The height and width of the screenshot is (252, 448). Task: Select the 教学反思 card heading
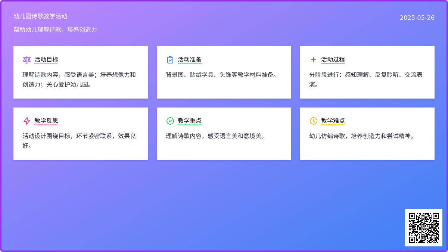(x=46, y=121)
